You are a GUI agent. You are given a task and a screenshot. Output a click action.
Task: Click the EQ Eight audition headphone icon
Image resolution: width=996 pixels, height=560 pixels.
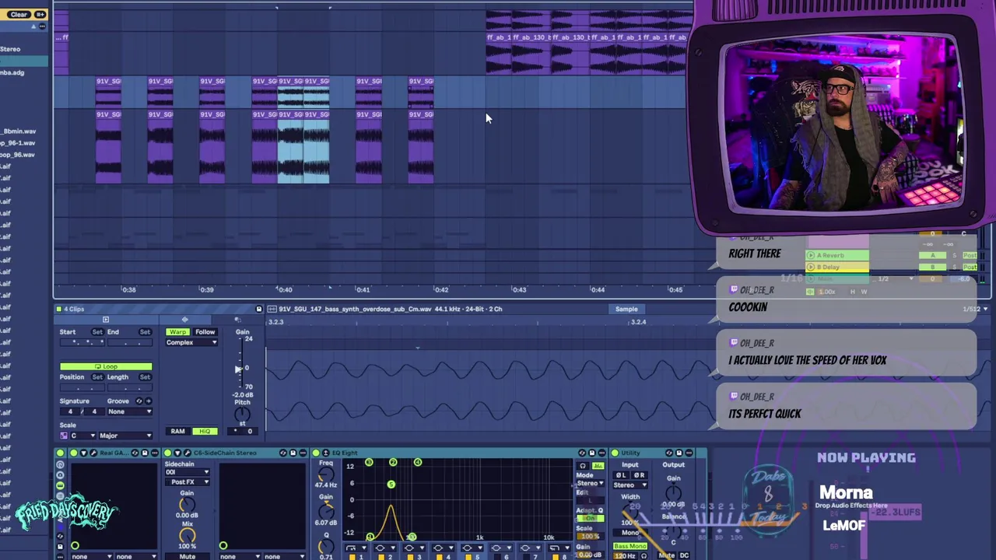[x=582, y=466]
